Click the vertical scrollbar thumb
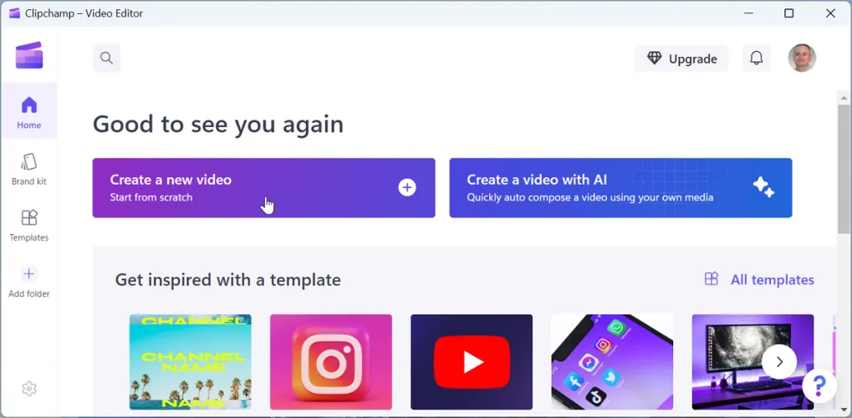Screen dimensions: 852x418 (844, 169)
